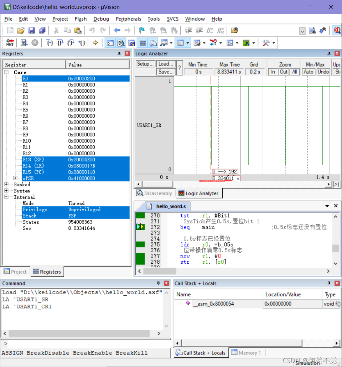Expand the Banked register group

(x=6, y=185)
